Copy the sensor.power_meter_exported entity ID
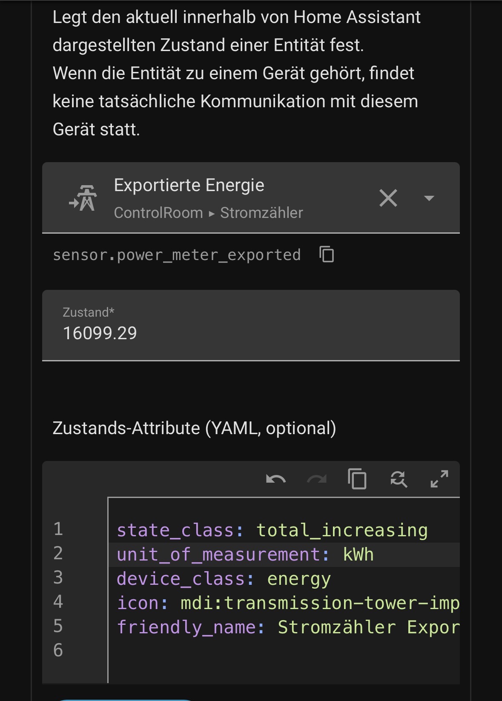 click(x=327, y=255)
